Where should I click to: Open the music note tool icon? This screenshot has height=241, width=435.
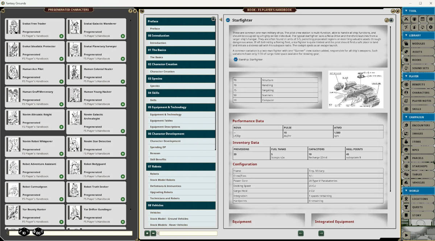(423, 27)
